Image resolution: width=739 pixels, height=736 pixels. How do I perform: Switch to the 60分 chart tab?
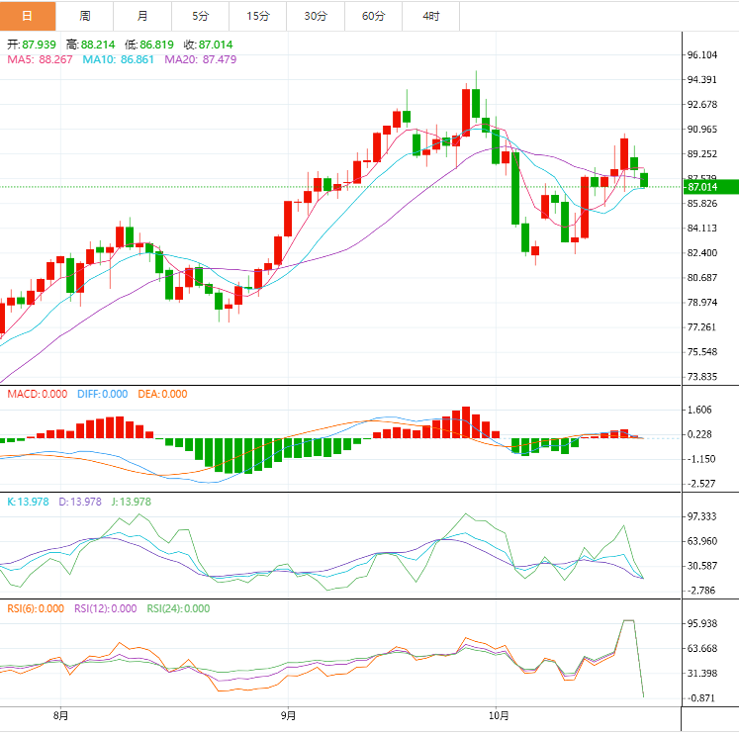coord(373,16)
